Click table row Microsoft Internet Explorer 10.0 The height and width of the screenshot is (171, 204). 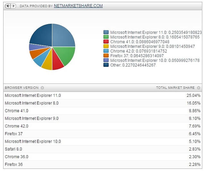[x=103, y=141]
